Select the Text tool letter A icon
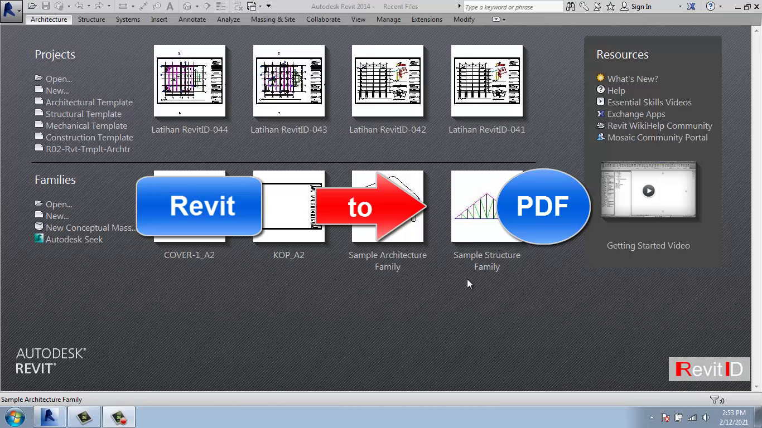The image size is (762, 428). point(170,6)
